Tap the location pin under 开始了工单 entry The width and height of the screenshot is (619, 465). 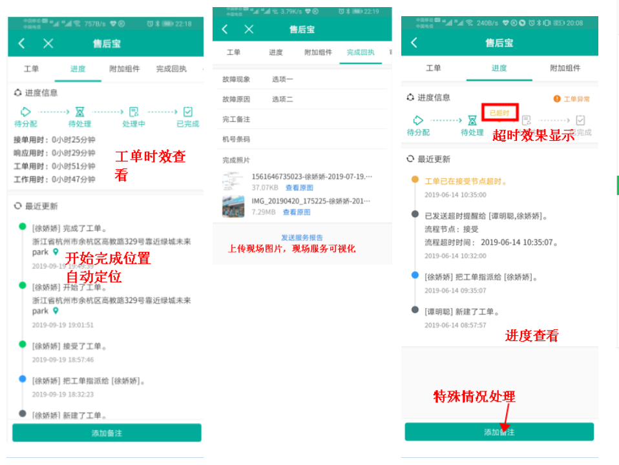point(56,311)
